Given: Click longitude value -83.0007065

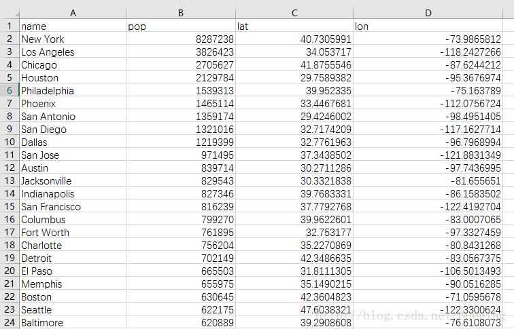Looking at the screenshot, I should click(x=428, y=219).
